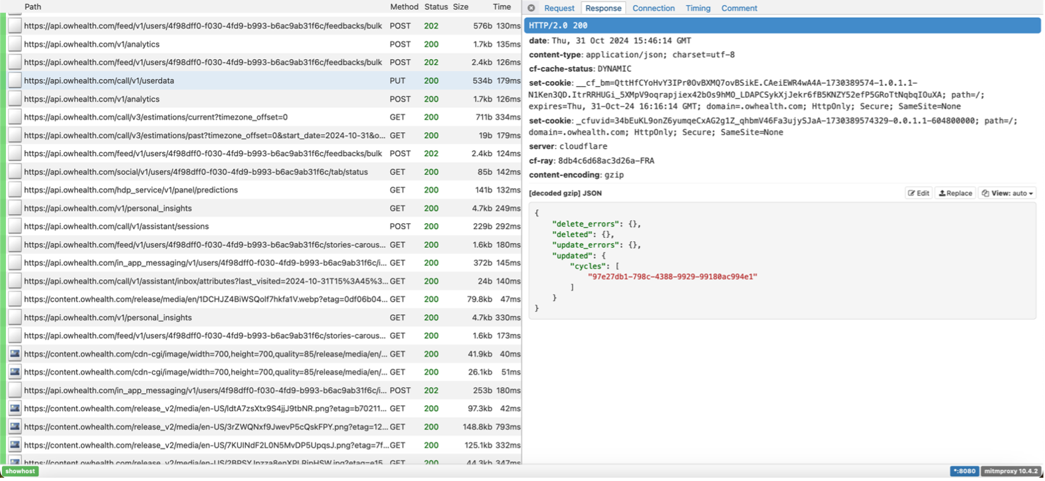Sort flows by the Time column header
The width and height of the screenshot is (1045, 481).
pyautogui.click(x=502, y=7)
